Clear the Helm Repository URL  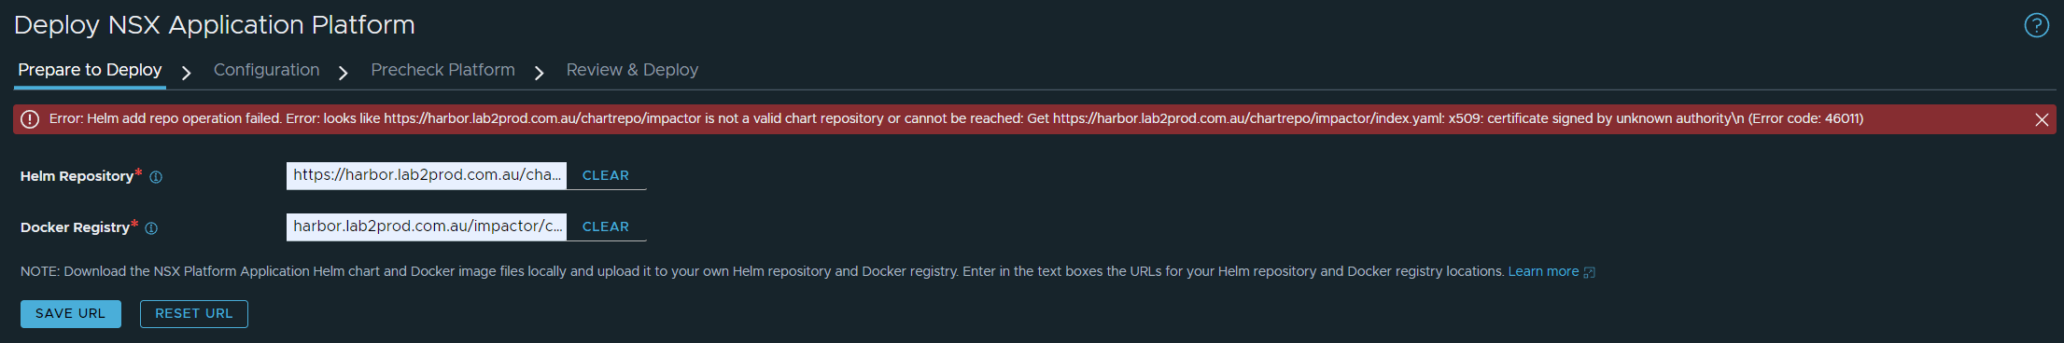tap(606, 175)
